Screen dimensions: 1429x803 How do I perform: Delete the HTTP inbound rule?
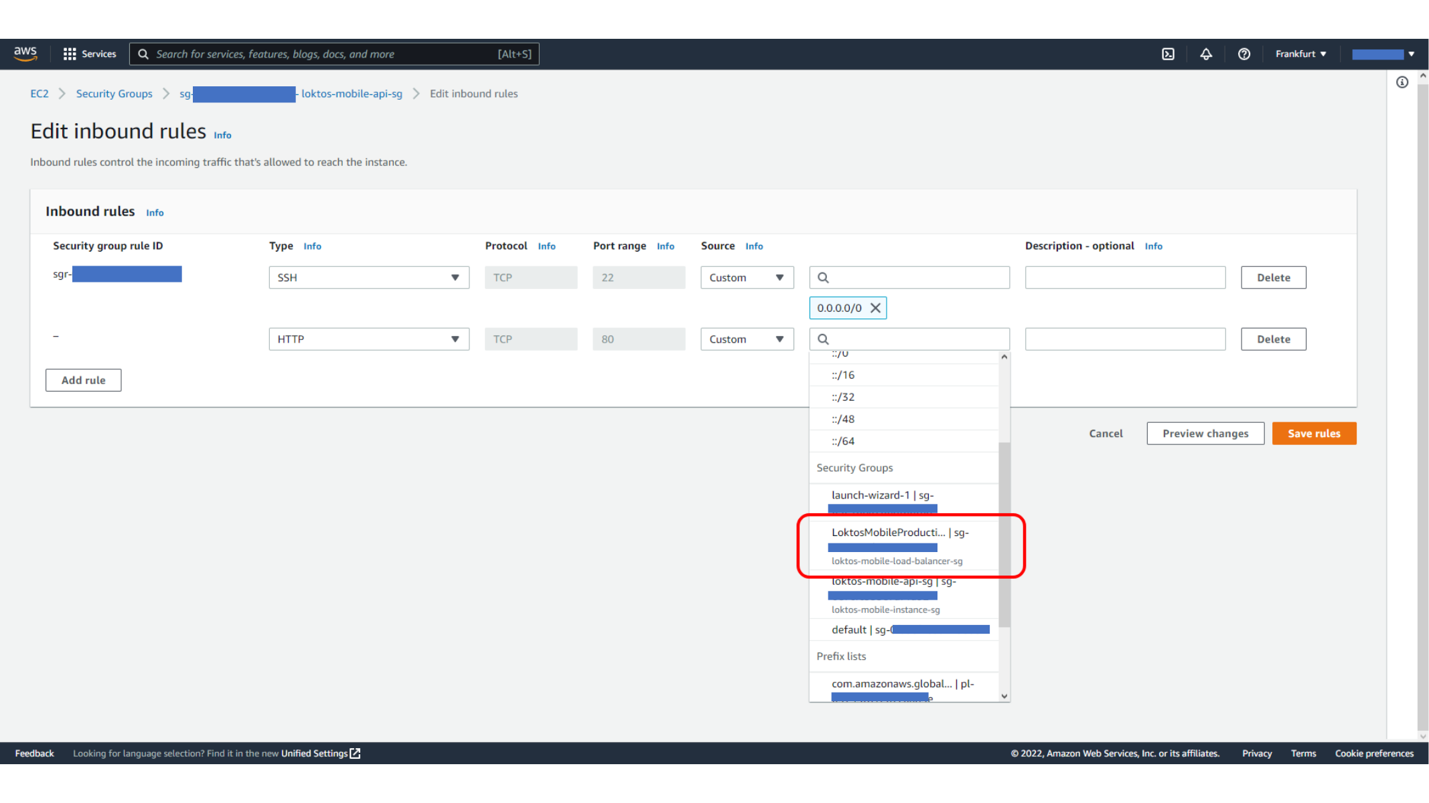click(1273, 339)
